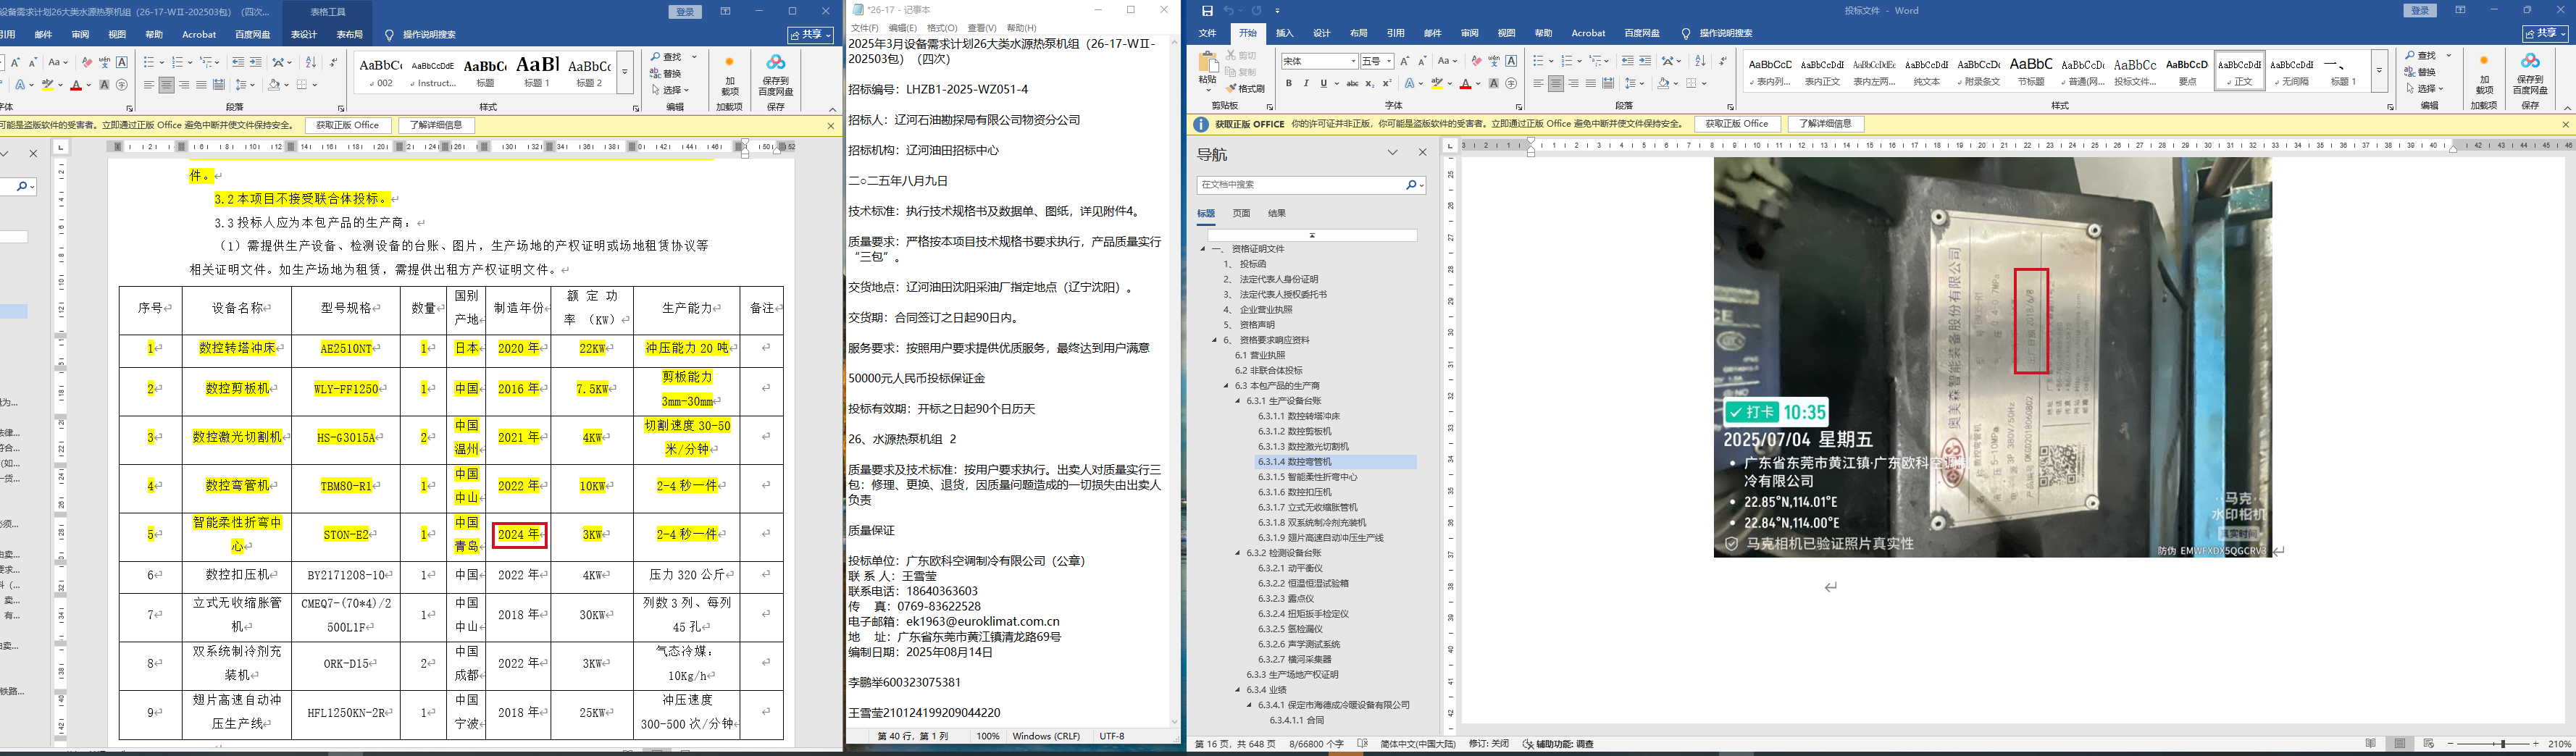Click Increase Font Size in right Word window
2576x756 pixels.
pos(1405,61)
